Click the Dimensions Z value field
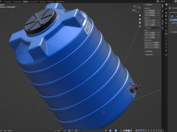Viewport: 177px width, 132px height. point(152,47)
